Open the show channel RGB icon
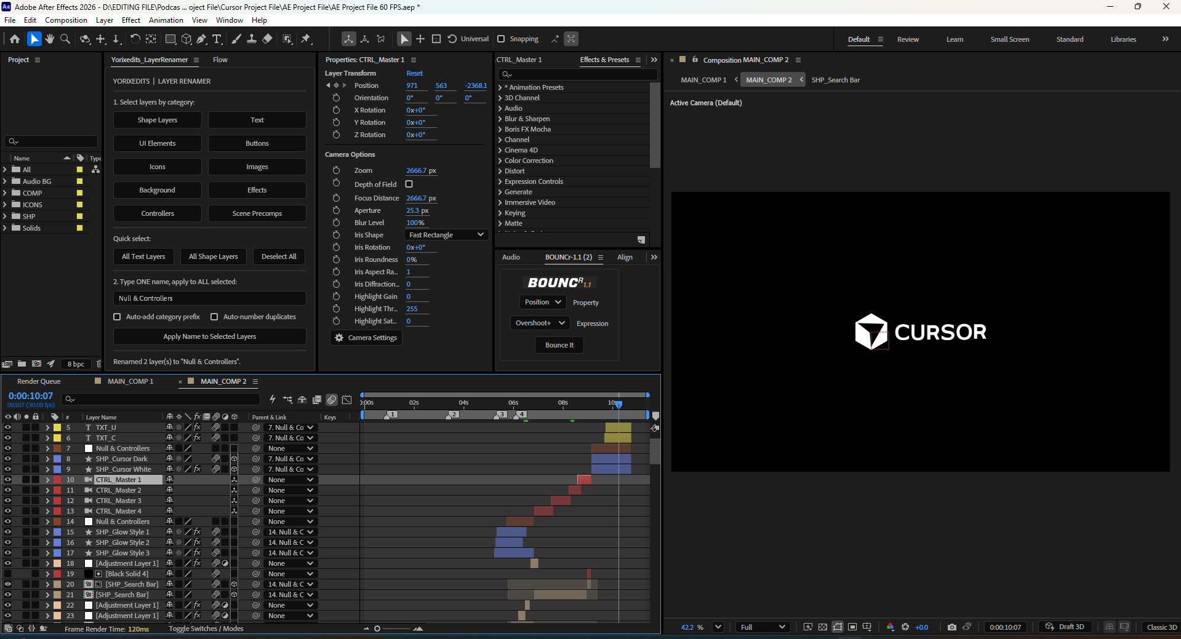Image resolution: width=1181 pixels, height=639 pixels. click(891, 627)
